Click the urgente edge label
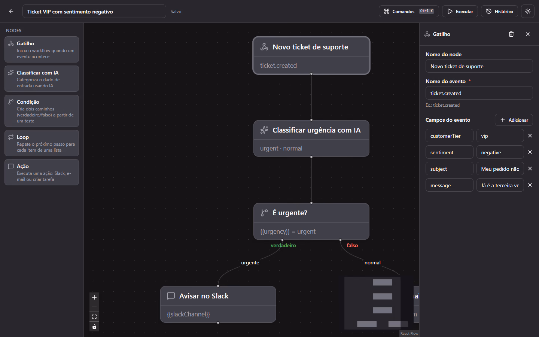 coord(250,262)
